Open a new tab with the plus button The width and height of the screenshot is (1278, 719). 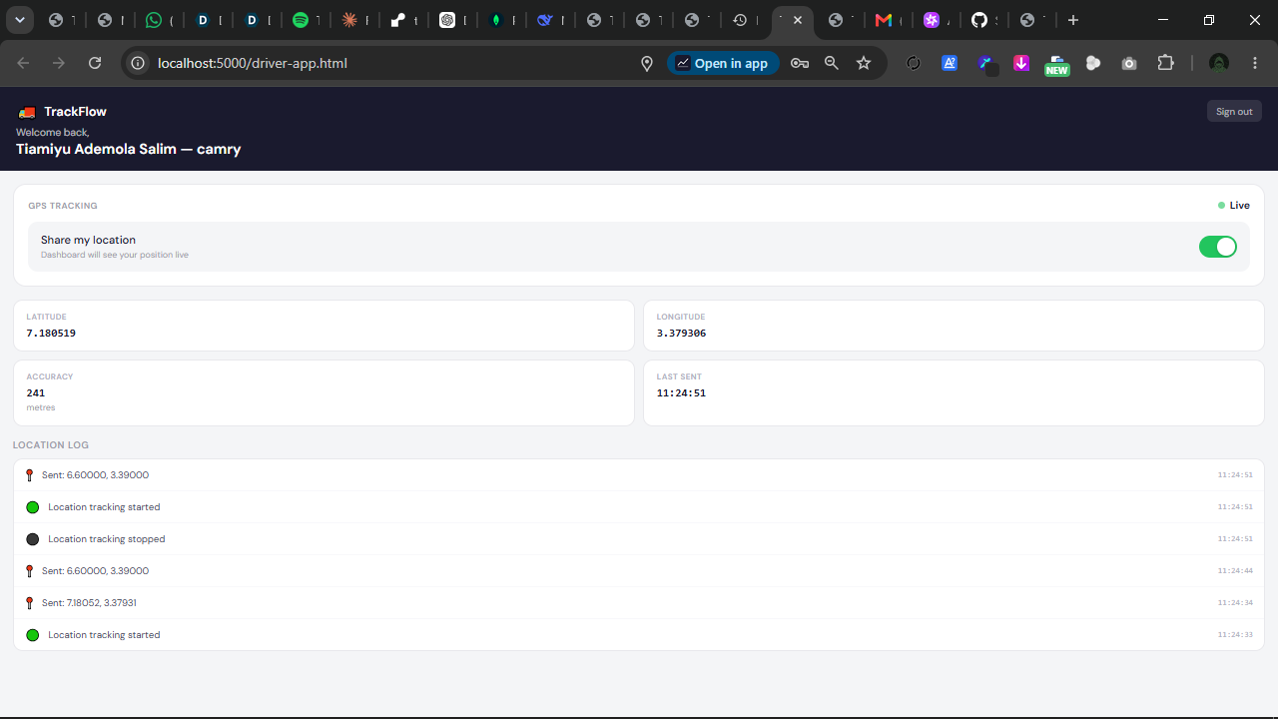coord(1073,20)
